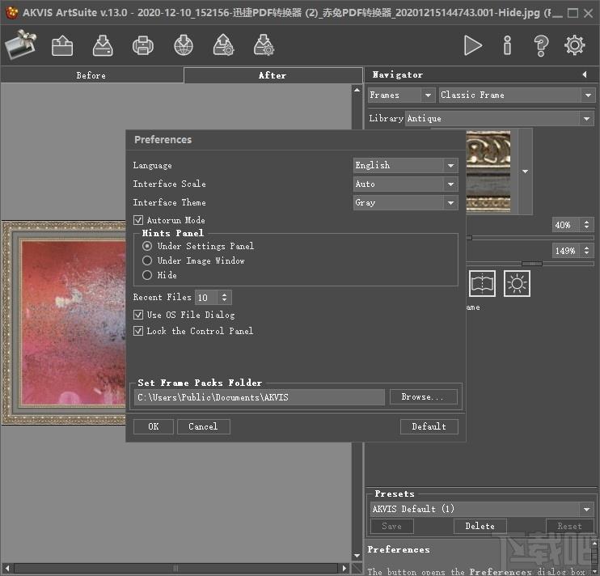The height and width of the screenshot is (576, 600).
Task: Click the Presets section label
Action: click(395, 493)
